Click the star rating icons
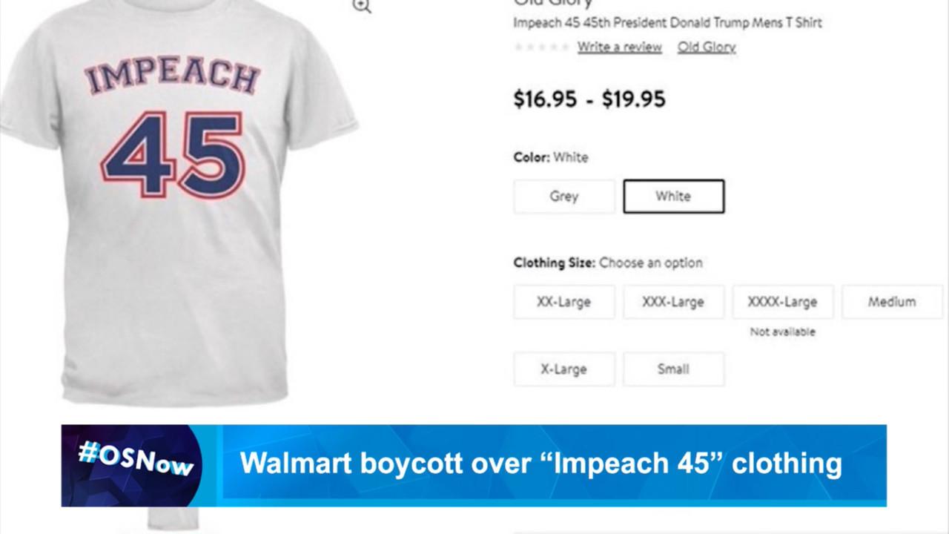 click(542, 47)
